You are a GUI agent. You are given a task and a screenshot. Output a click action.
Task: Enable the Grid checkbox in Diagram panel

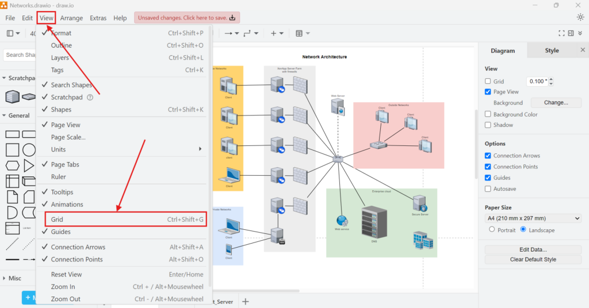(x=488, y=82)
